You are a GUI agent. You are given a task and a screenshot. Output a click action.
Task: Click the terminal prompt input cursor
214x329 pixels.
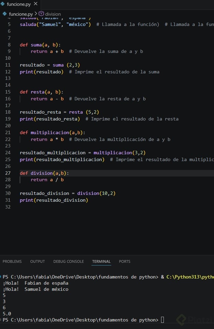coord(162,320)
